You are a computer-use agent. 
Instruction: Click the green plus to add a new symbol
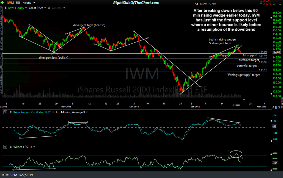(x=2, y=3)
